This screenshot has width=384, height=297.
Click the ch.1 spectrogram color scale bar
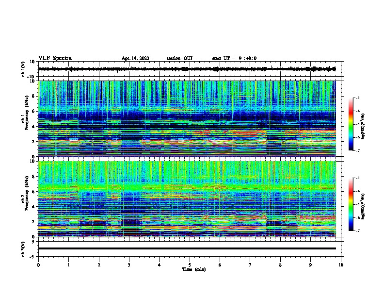pos(351,124)
